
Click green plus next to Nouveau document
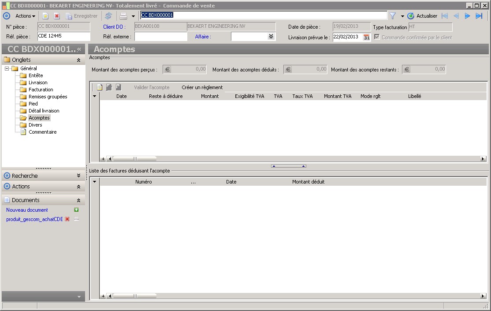point(76,210)
